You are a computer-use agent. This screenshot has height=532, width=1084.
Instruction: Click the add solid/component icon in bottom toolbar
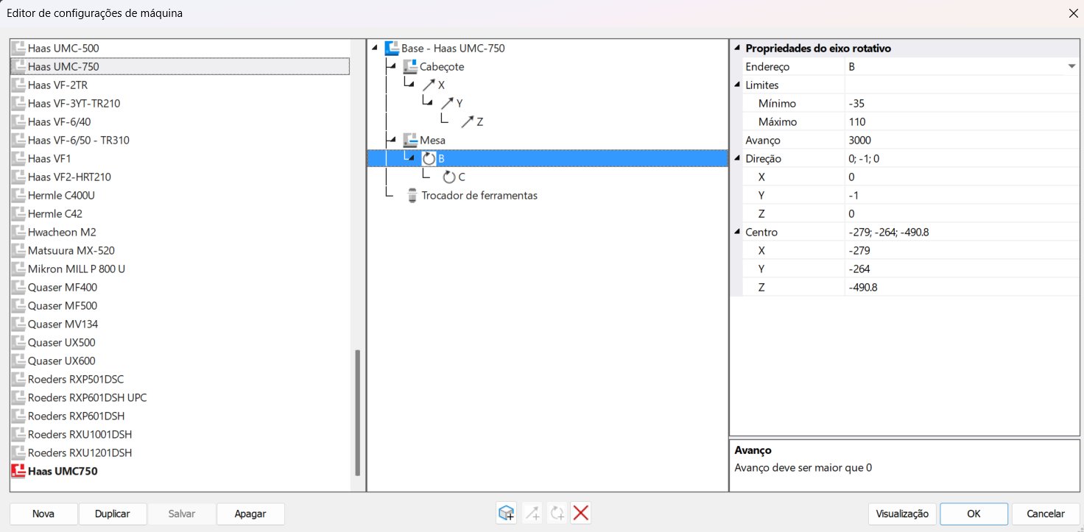coord(506,514)
